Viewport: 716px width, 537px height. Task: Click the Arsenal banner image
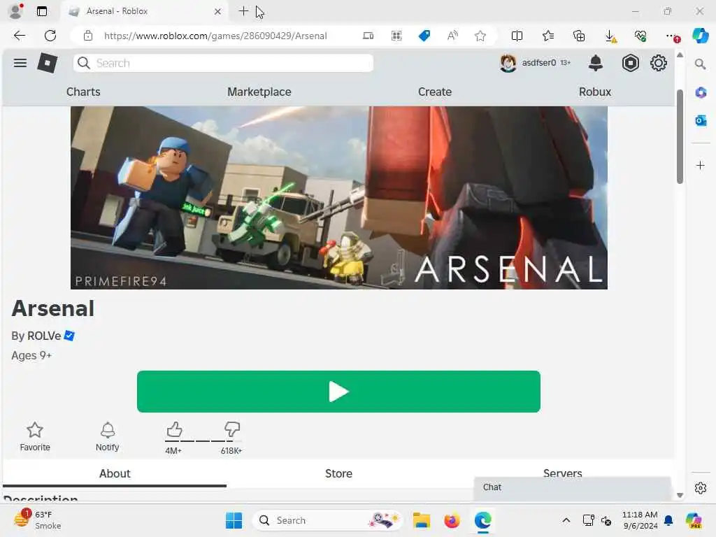tap(339, 198)
